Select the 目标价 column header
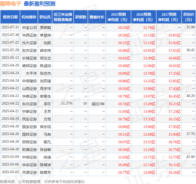Viewport: 196px width, 184px height. click(x=189, y=17)
